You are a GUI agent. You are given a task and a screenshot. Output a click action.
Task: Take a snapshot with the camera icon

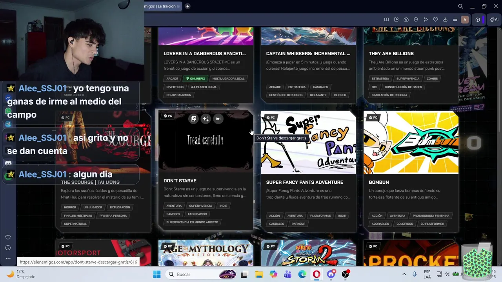(406, 20)
